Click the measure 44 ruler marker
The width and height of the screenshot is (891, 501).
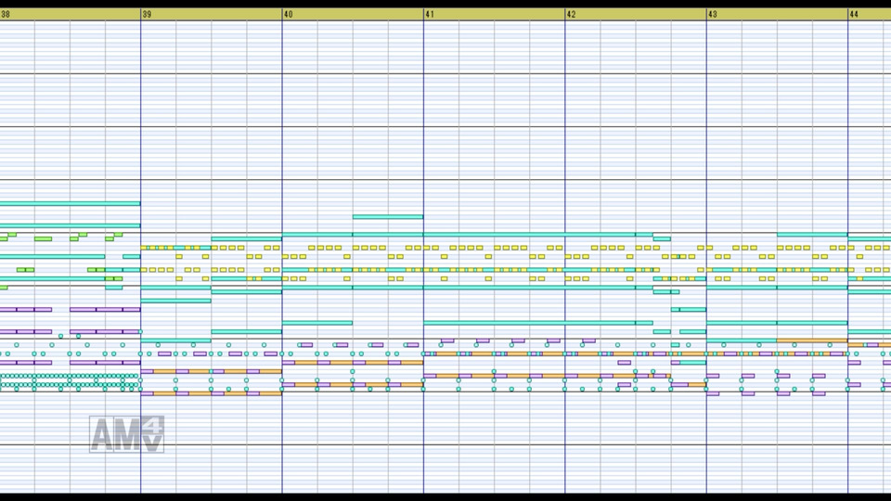854,14
